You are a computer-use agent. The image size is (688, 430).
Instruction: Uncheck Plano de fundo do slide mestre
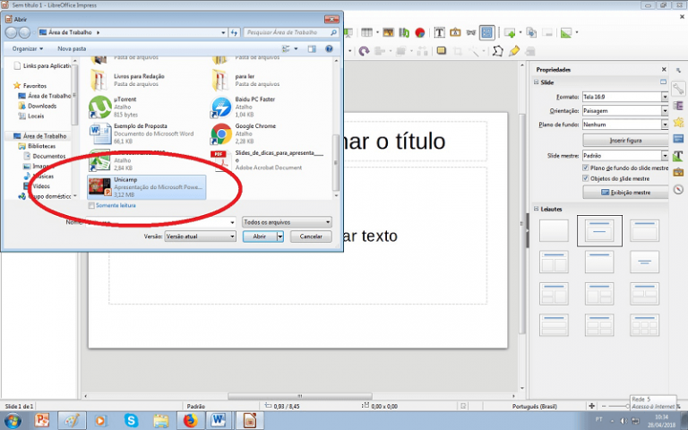pyautogui.click(x=586, y=168)
